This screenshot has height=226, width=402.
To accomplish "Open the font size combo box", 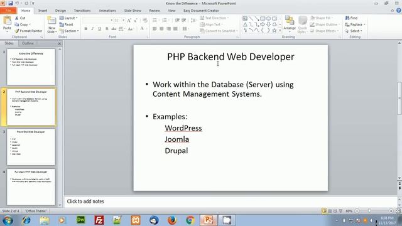I will [x=119, y=20].
